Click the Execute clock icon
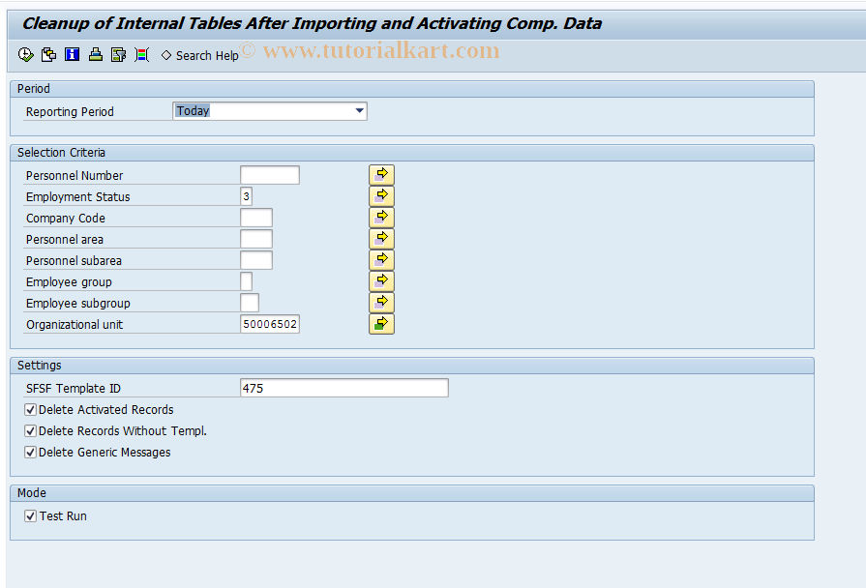The width and height of the screenshot is (866, 588). click(x=25, y=55)
